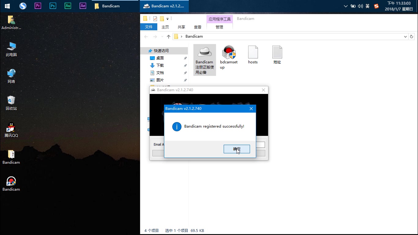Click the Explorer back arrow
This screenshot has width=418, height=235.
[146, 36]
